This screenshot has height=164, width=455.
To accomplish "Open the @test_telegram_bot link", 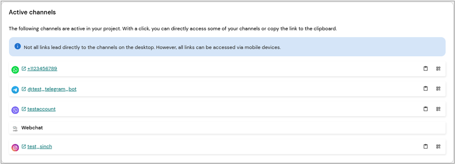I will point(52,89).
